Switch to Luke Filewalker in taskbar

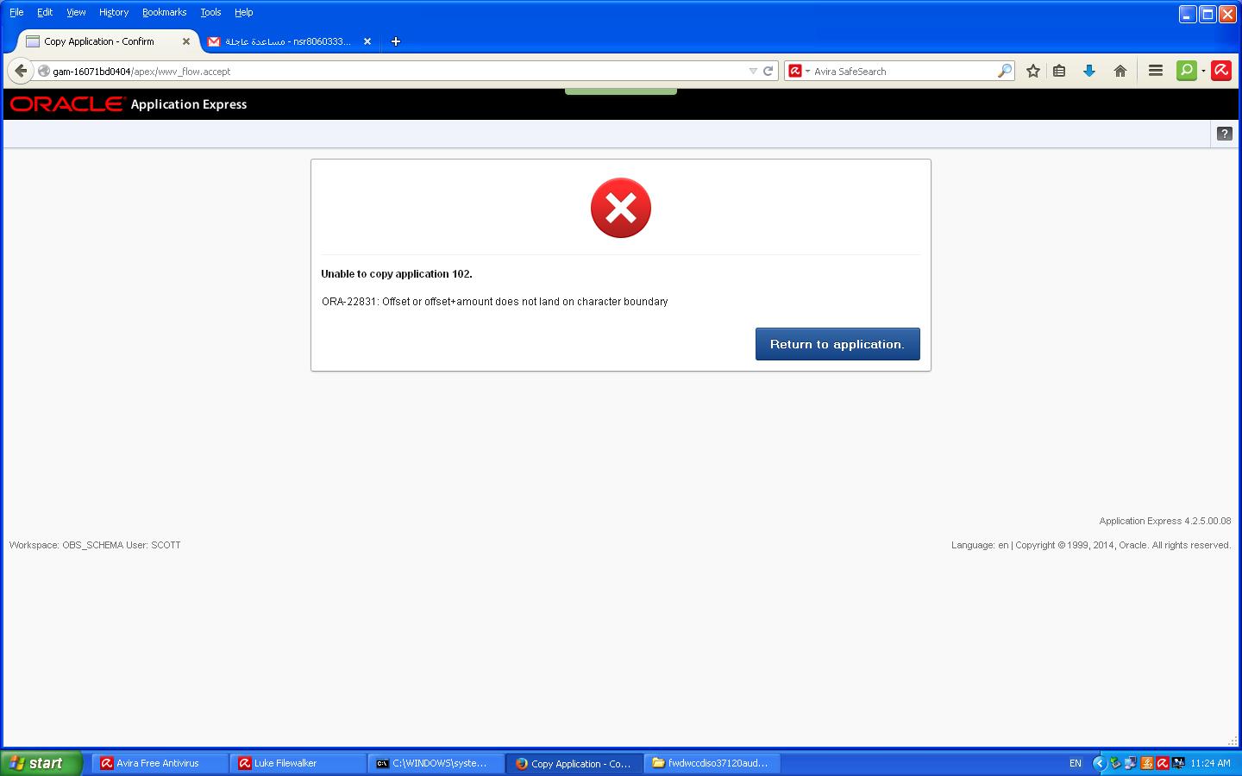pos(298,763)
